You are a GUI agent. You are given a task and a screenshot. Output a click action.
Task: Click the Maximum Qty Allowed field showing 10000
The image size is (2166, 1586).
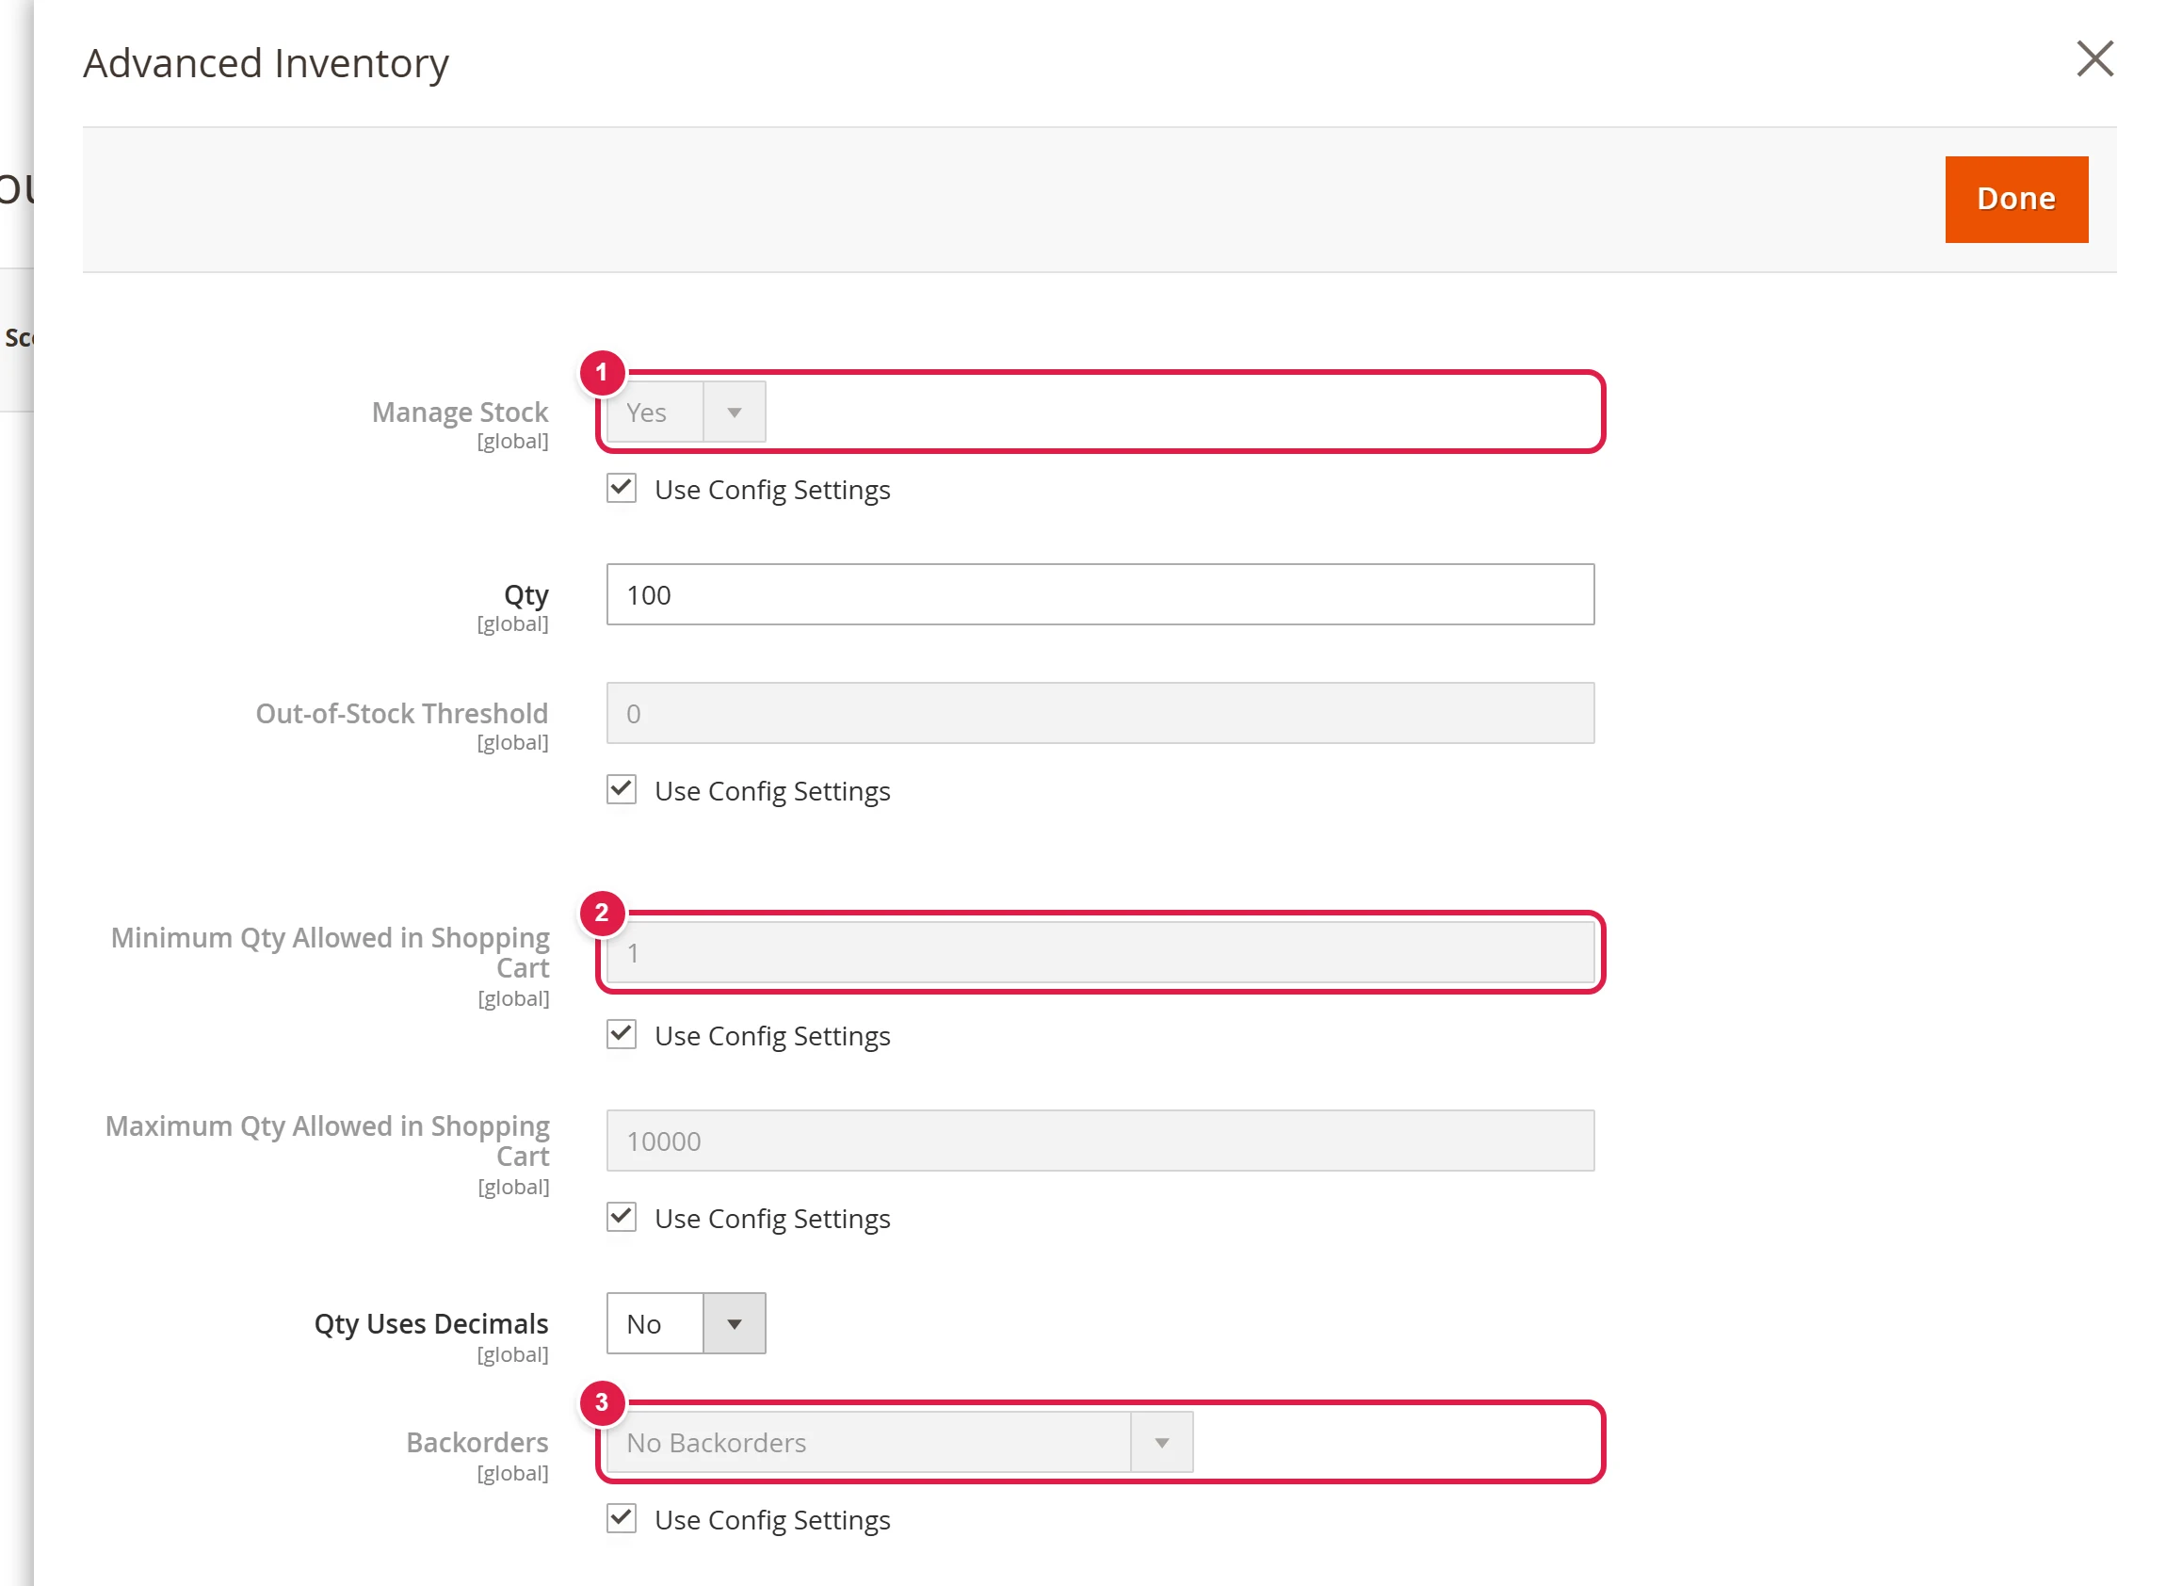(1099, 1141)
